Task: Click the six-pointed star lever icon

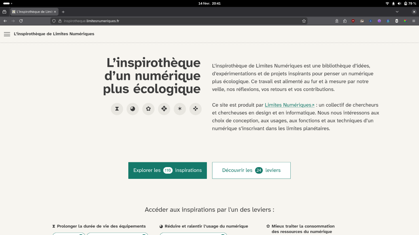Action: [x=180, y=109]
